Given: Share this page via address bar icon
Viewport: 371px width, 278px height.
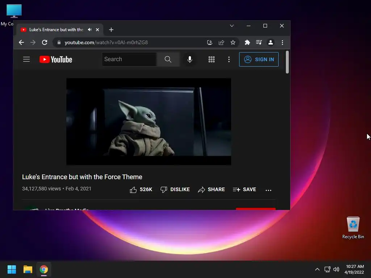Looking at the screenshot, I should pos(221,43).
